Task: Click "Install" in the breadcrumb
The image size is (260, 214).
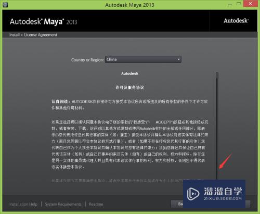Action: [15, 35]
